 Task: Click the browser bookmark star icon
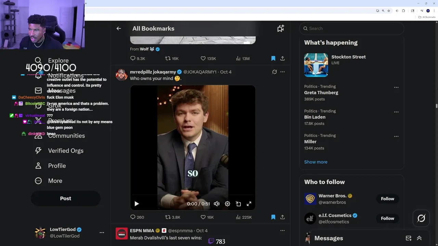(x=389, y=11)
